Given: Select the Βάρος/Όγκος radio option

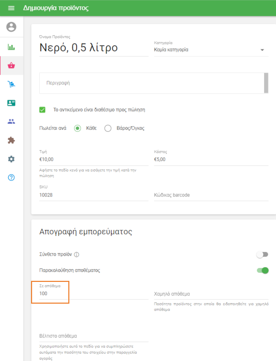Looking at the screenshot, I should [x=108, y=128].
